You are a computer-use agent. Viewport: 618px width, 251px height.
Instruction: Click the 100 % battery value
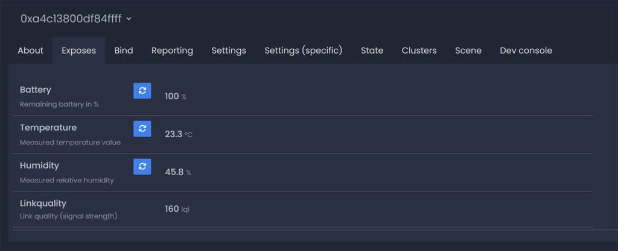coord(176,96)
